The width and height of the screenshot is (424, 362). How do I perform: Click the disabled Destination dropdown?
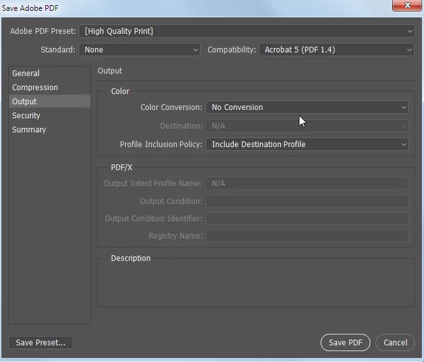307,126
